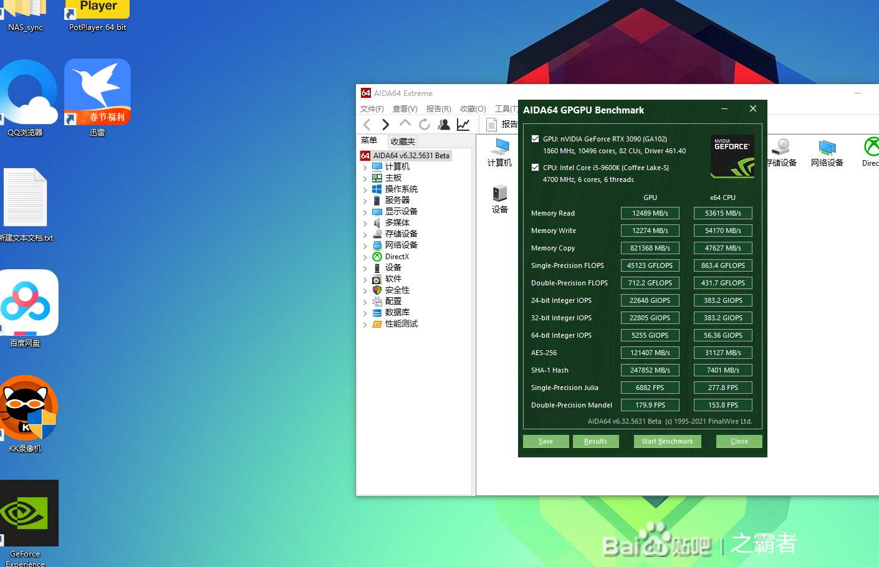Click the forward navigation arrow in AIDA64
879x567 pixels.
(386, 125)
